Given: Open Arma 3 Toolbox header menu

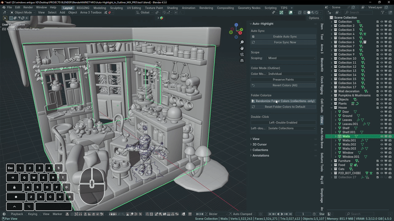Looking at the screenshot, I should [91, 12].
